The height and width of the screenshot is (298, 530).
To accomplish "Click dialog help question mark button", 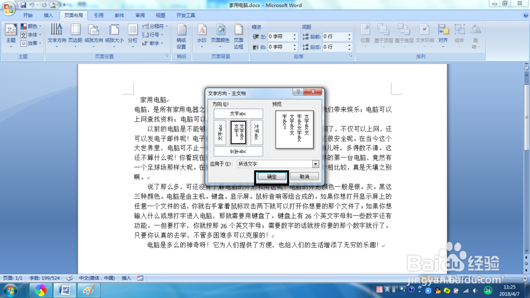I will [298, 92].
